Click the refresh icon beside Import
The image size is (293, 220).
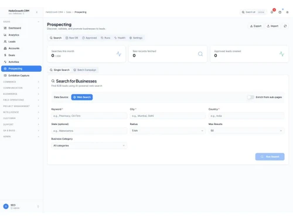(x=285, y=26)
